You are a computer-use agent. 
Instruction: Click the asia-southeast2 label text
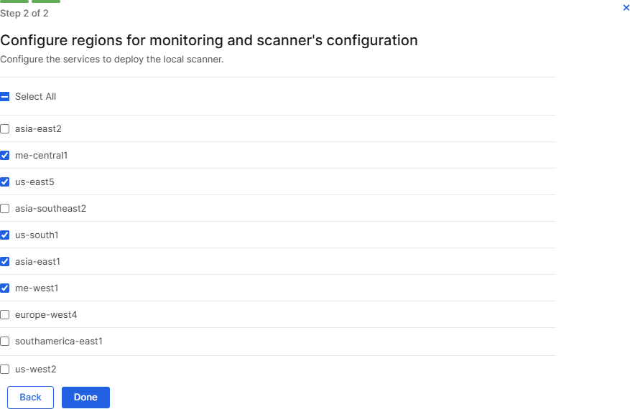(50, 209)
